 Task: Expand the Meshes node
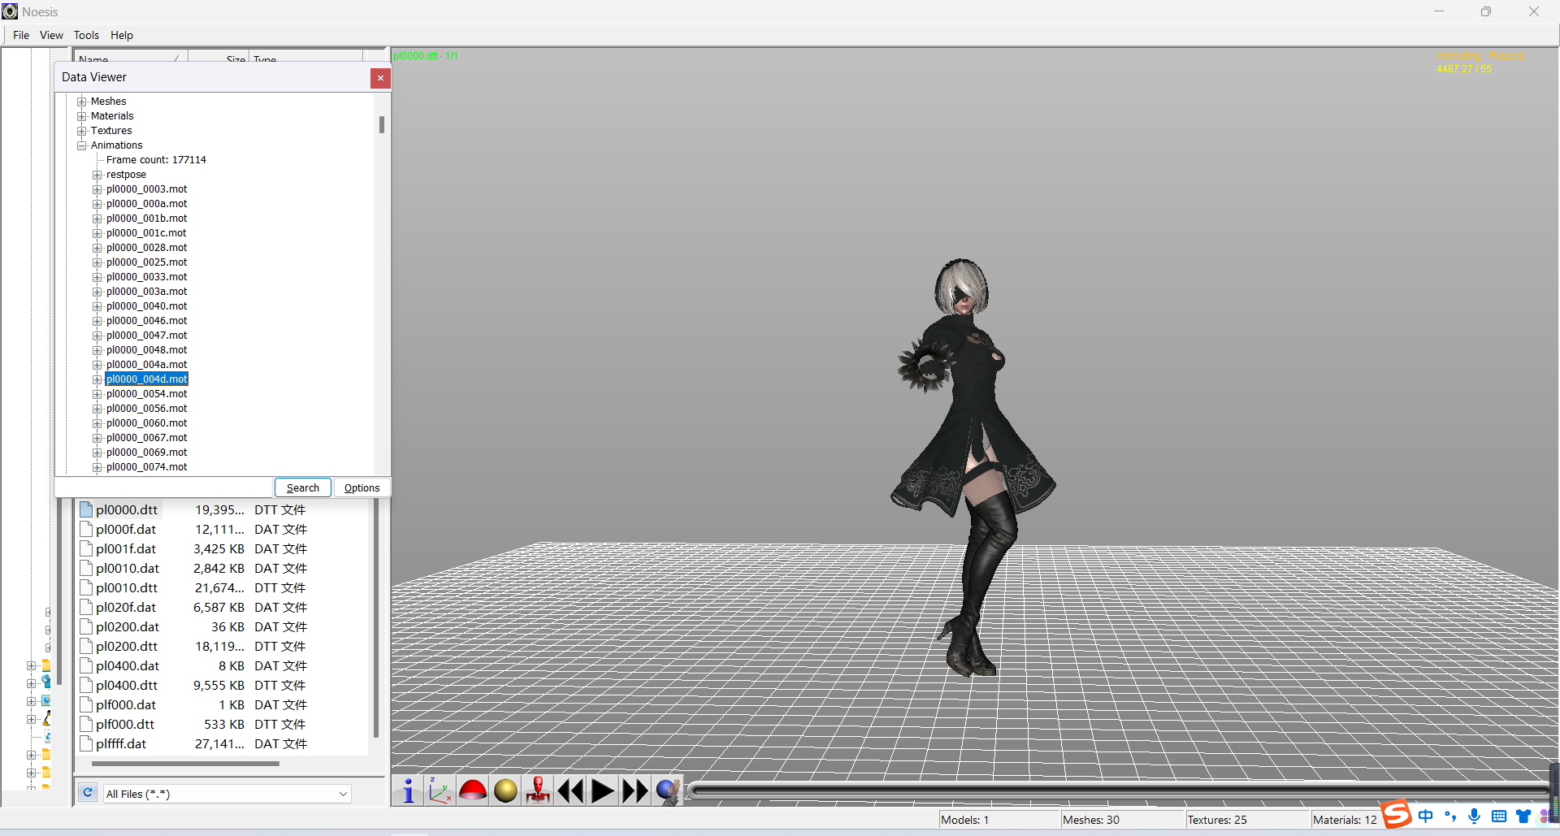click(x=82, y=102)
